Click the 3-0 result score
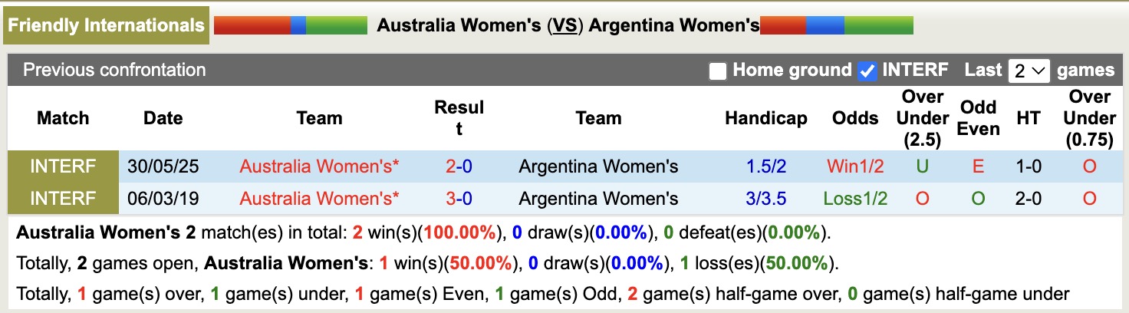 (459, 199)
